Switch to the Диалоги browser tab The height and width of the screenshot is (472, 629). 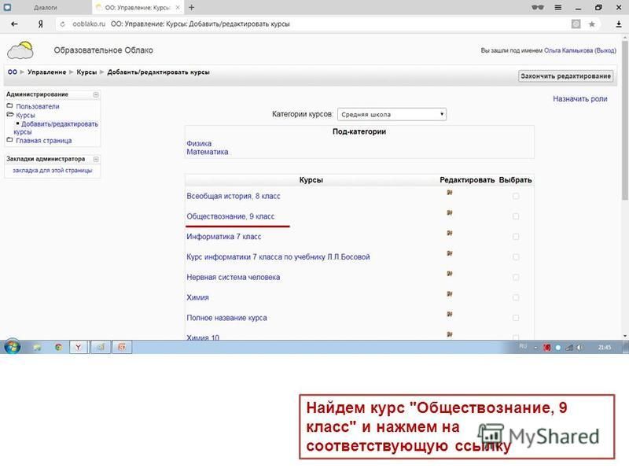click(46, 8)
